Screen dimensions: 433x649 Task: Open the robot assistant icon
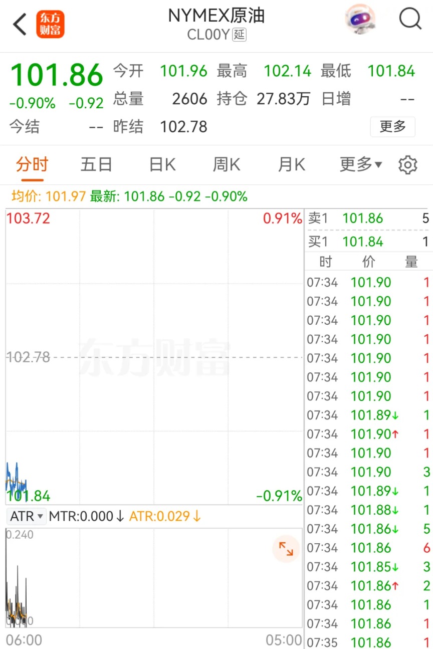point(361,20)
